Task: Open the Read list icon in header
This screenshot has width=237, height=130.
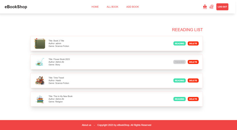Action: tap(205, 7)
